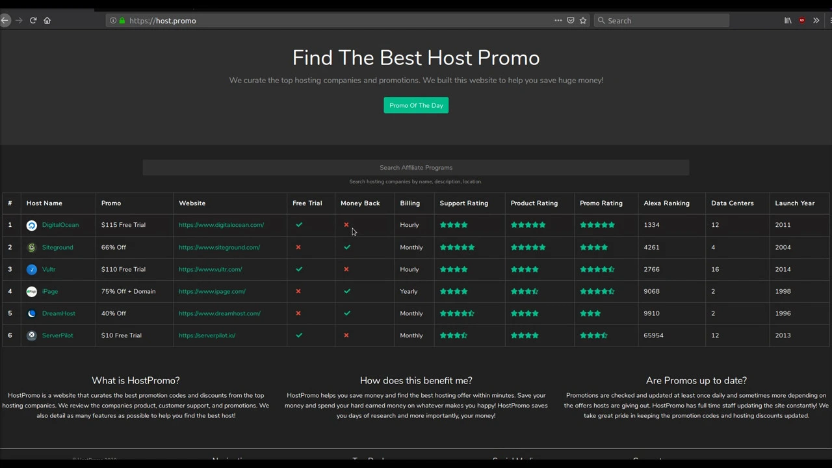Click the ServerPilot logo icon
The height and width of the screenshot is (468, 832).
pyautogui.click(x=32, y=336)
